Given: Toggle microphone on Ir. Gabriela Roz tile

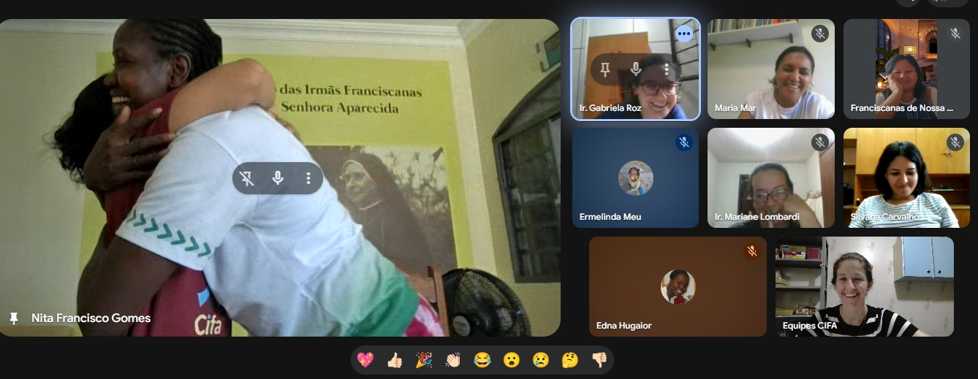Looking at the screenshot, I should click(636, 69).
